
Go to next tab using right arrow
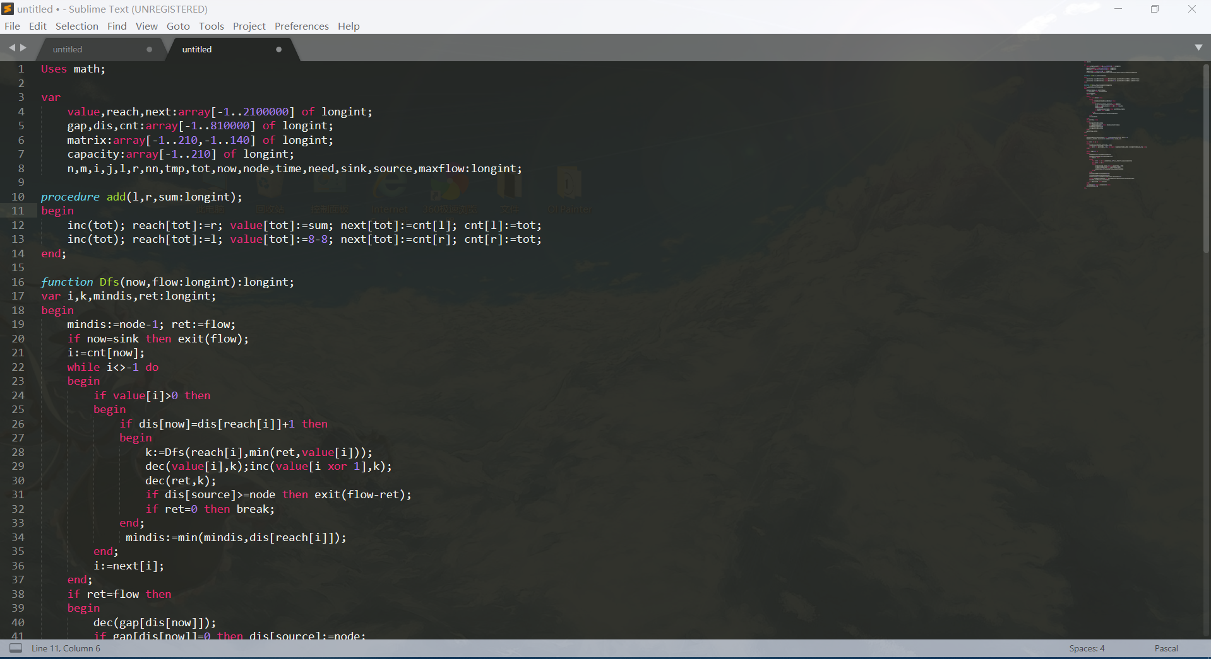[23, 48]
